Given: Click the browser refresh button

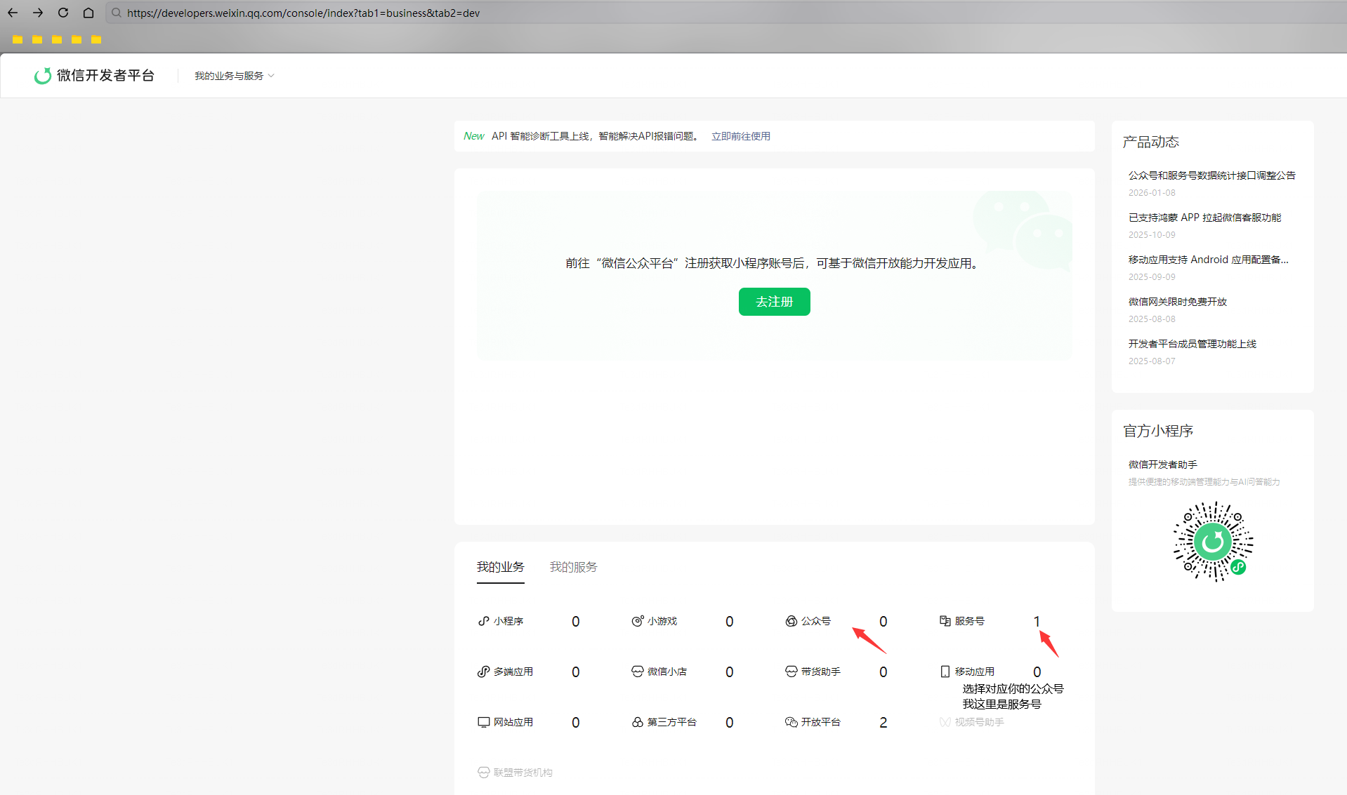Looking at the screenshot, I should point(63,13).
